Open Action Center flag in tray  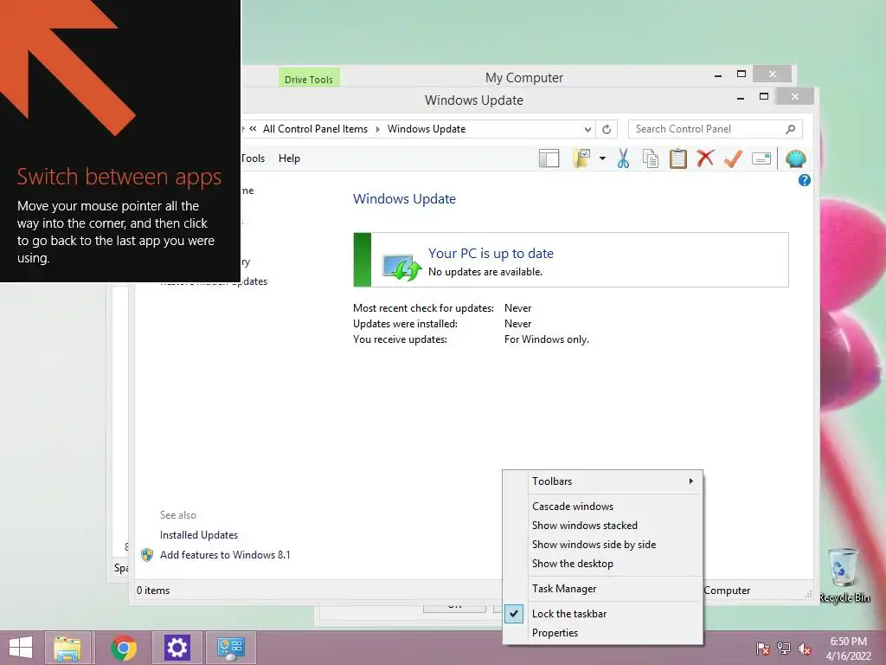click(x=762, y=649)
